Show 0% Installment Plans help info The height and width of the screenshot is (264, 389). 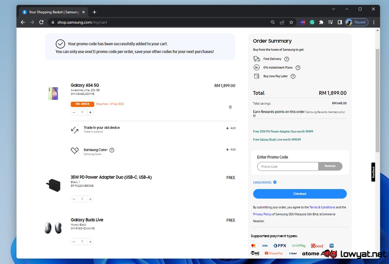298,68
